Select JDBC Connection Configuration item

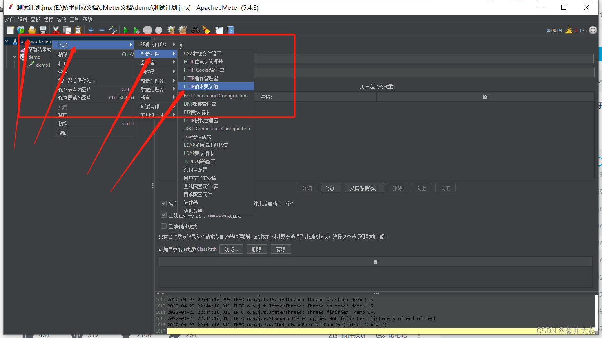click(x=216, y=129)
